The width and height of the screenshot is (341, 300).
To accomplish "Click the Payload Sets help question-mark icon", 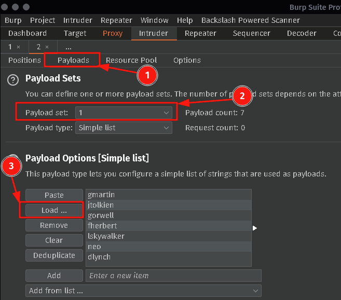I will click(x=12, y=80).
